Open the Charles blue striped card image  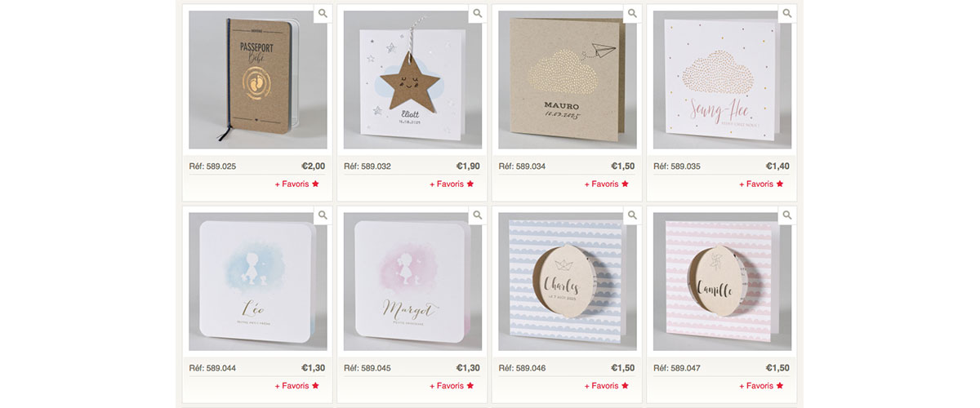[567, 282]
